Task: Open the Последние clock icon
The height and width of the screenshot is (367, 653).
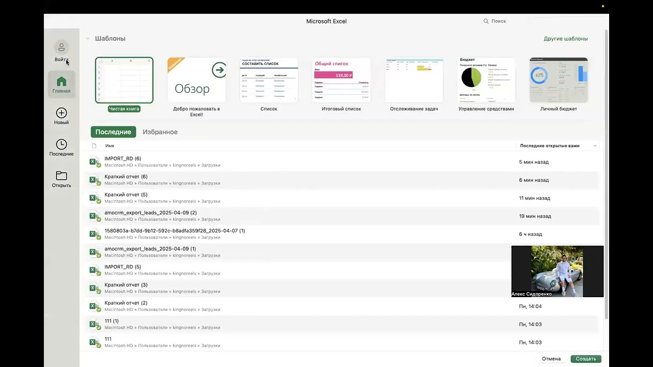Action: tap(61, 145)
